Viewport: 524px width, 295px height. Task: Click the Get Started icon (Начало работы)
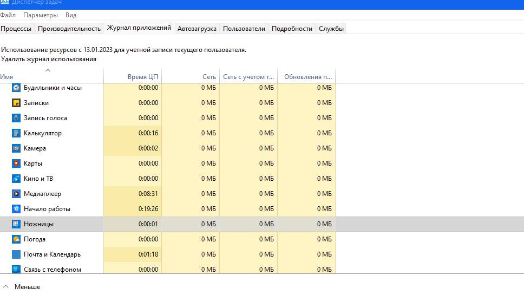[x=16, y=209]
